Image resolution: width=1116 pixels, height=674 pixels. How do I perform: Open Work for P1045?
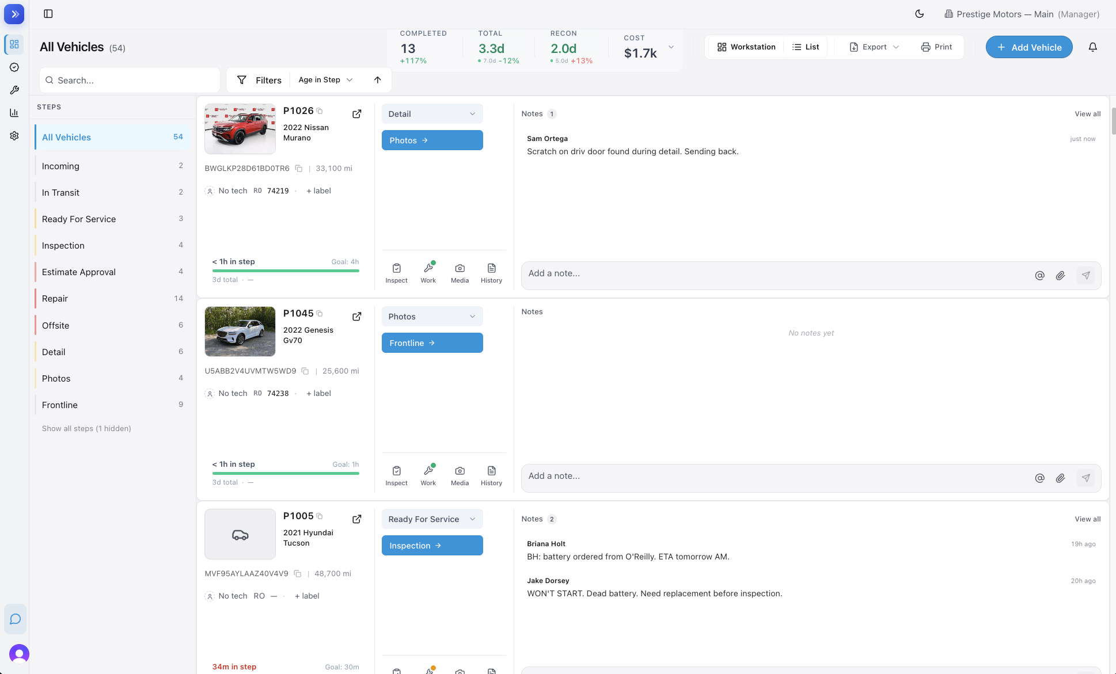[428, 475]
